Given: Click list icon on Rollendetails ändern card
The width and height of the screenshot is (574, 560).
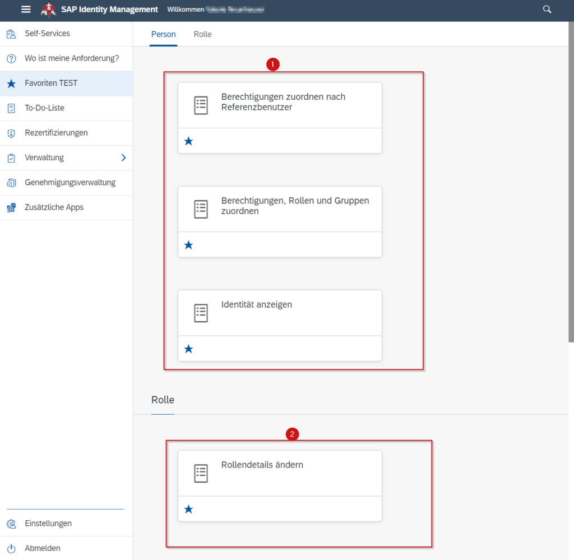Looking at the screenshot, I should (201, 474).
